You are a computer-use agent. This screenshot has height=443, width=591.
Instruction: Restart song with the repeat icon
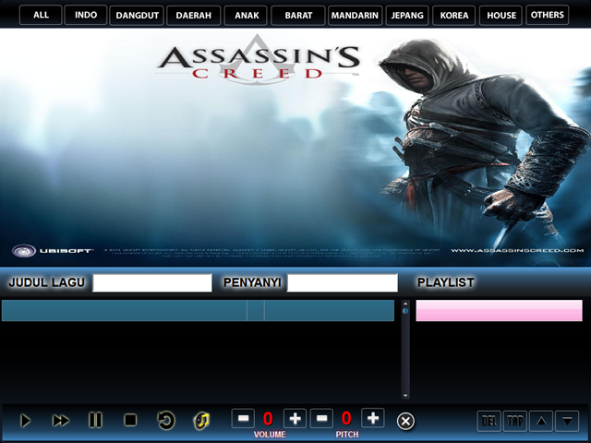point(166,421)
